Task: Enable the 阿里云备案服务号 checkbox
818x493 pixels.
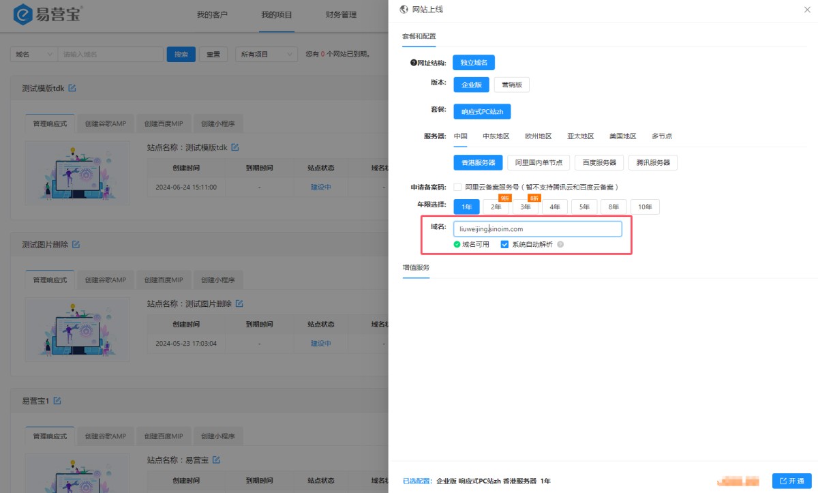Action: pyautogui.click(x=458, y=187)
